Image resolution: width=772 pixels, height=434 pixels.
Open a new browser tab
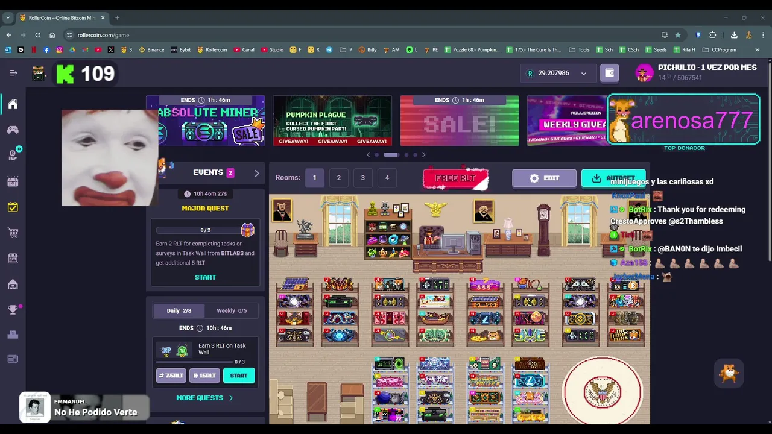pos(117,17)
